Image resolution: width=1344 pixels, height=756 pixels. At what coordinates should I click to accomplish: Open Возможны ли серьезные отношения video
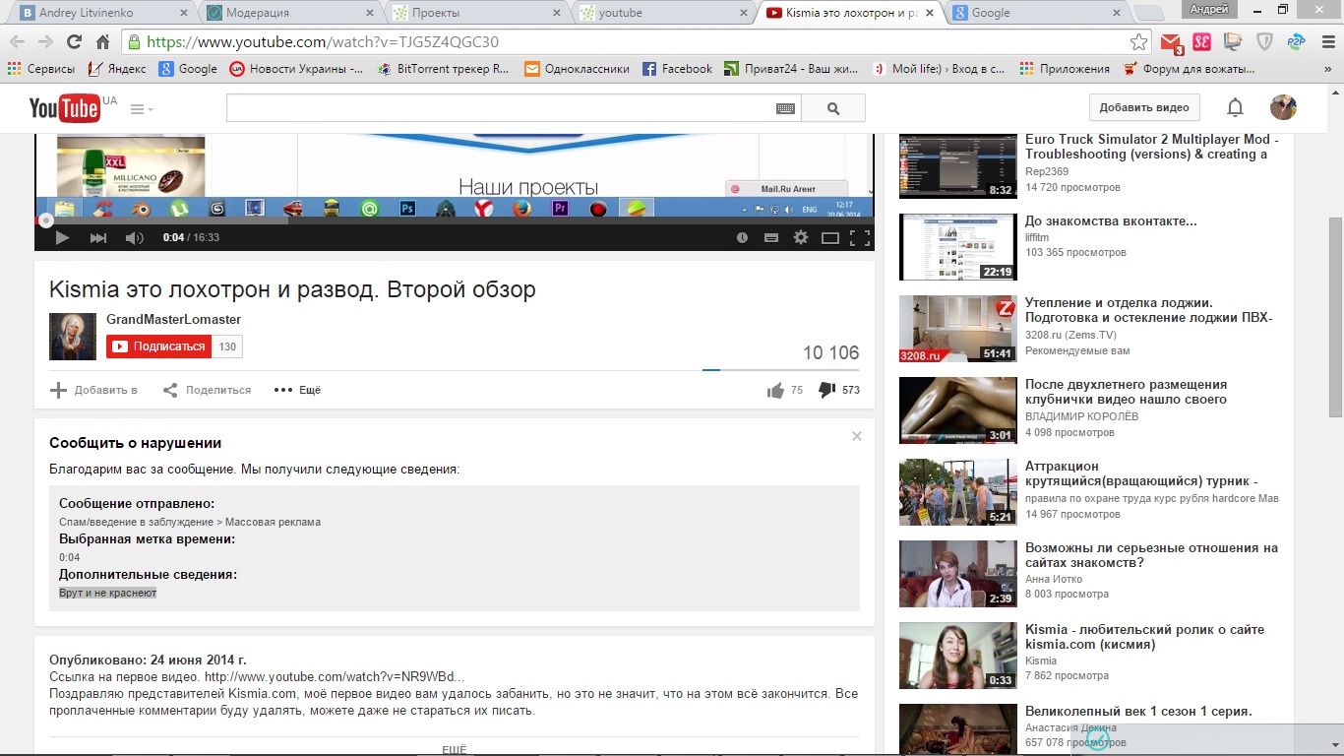click(1151, 555)
